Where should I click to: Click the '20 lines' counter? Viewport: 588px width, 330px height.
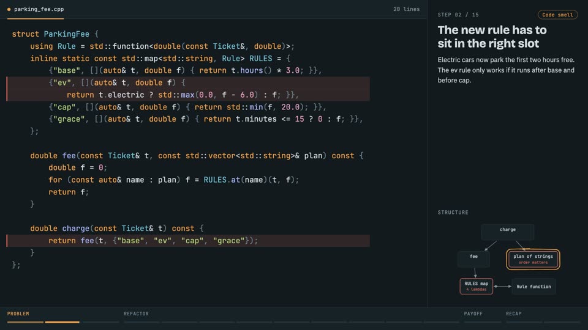[406, 9]
